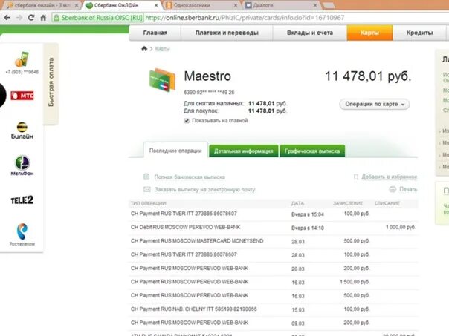The image size is (449, 336).
Task: Click the Печать link
Action: pyautogui.click(x=408, y=189)
